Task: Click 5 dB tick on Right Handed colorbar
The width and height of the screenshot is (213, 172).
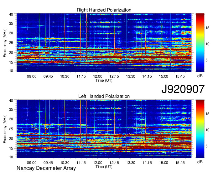Action: point(206,60)
